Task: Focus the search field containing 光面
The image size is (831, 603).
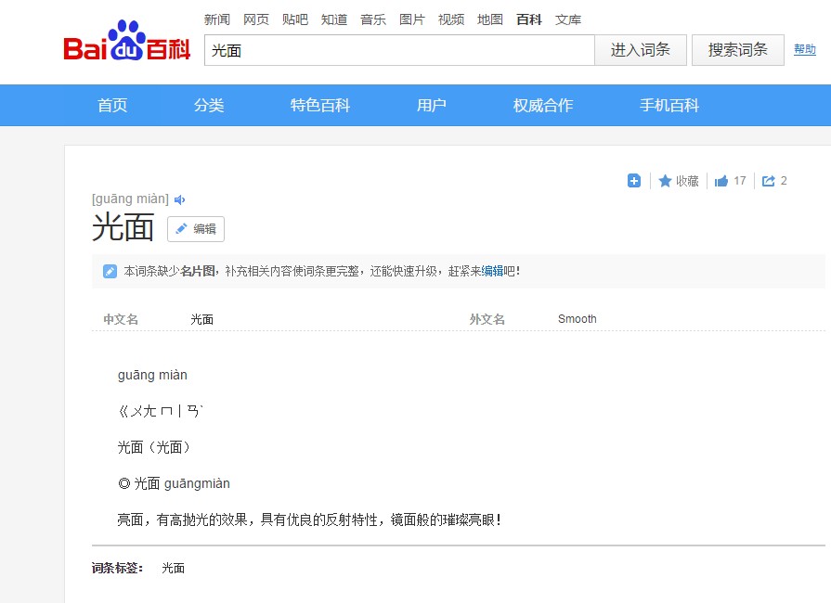Action: click(x=399, y=50)
